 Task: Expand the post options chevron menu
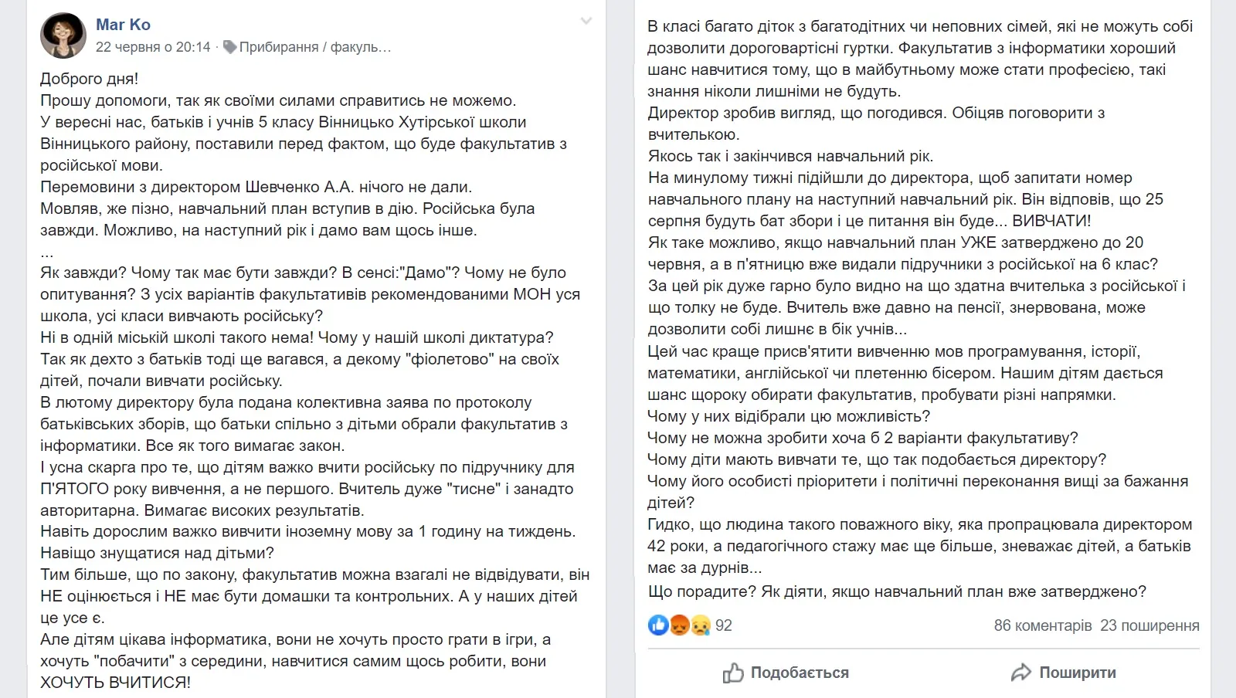[x=586, y=21]
